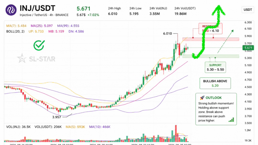The width and height of the screenshot is (258, 145).
Task: Click the 24h Vol(INJ) value 3.55M
Action: [155, 14]
